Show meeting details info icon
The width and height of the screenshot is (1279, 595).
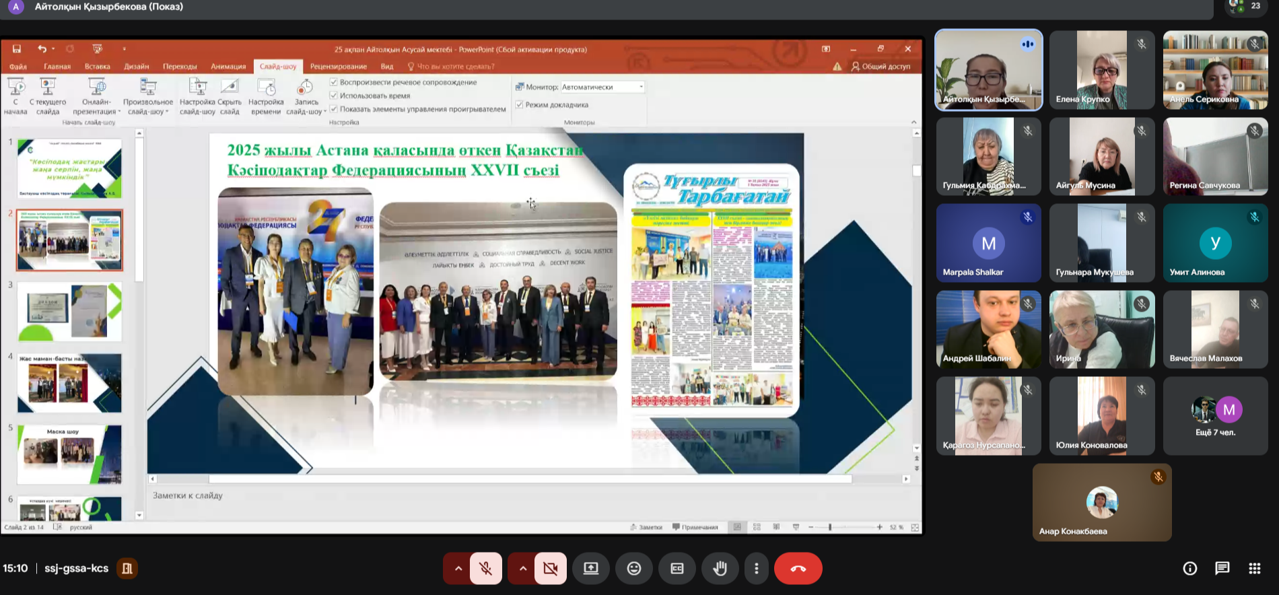pyautogui.click(x=1189, y=569)
